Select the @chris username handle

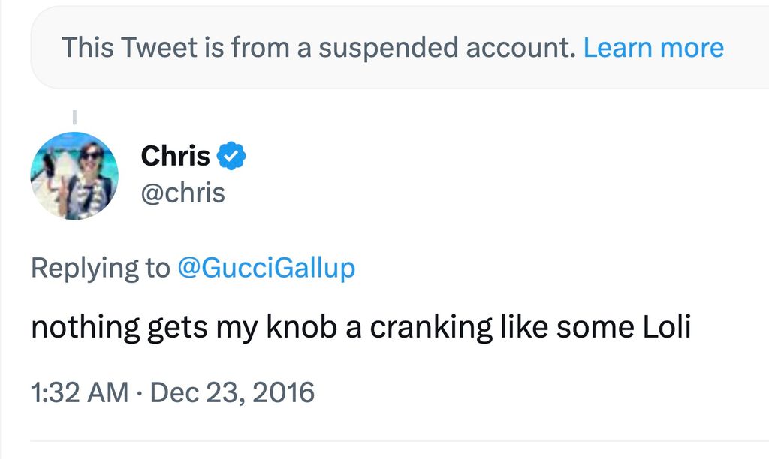click(x=182, y=193)
